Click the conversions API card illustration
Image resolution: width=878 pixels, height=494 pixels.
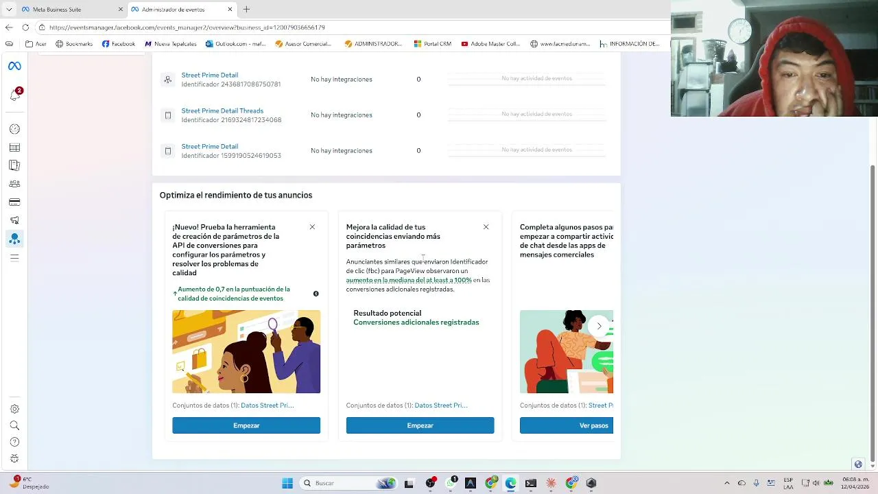coord(246,351)
